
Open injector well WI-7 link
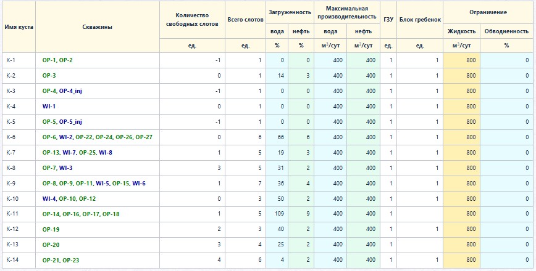(69, 152)
